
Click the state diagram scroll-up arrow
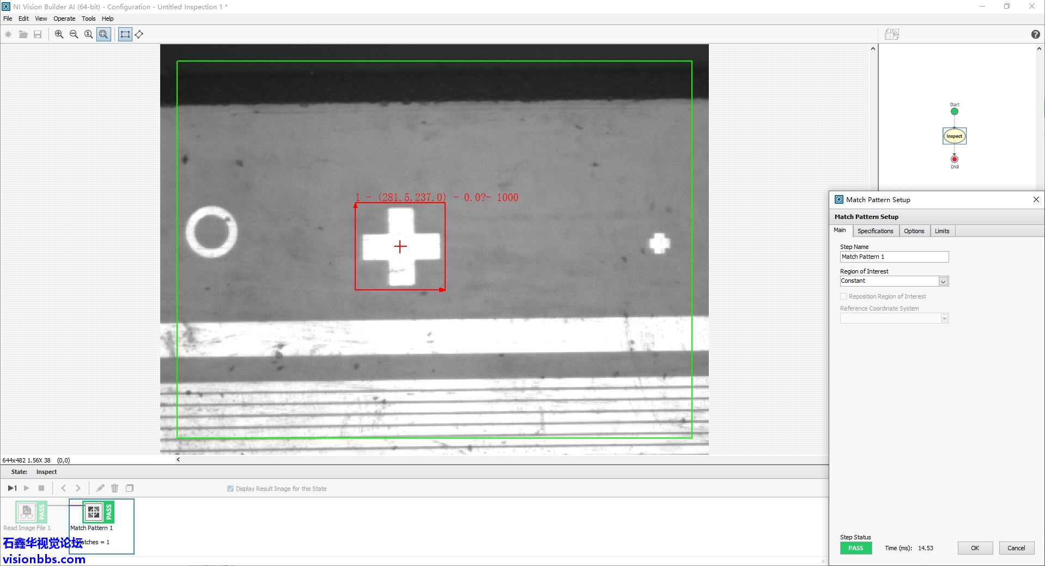tap(1040, 48)
